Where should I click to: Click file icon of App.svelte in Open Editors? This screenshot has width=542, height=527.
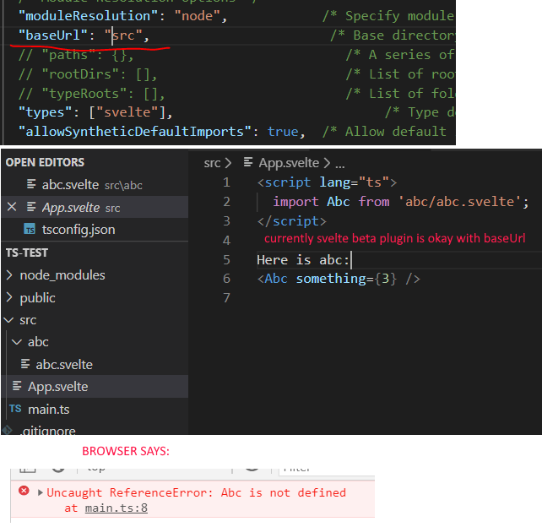tap(31, 207)
